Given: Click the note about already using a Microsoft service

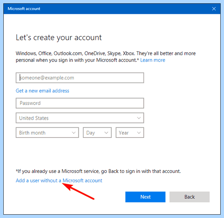Looking at the screenshot, I should point(98,171).
